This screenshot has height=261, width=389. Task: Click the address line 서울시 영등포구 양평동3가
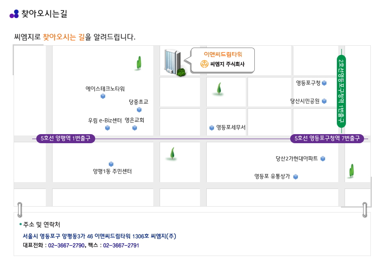(x=99, y=236)
